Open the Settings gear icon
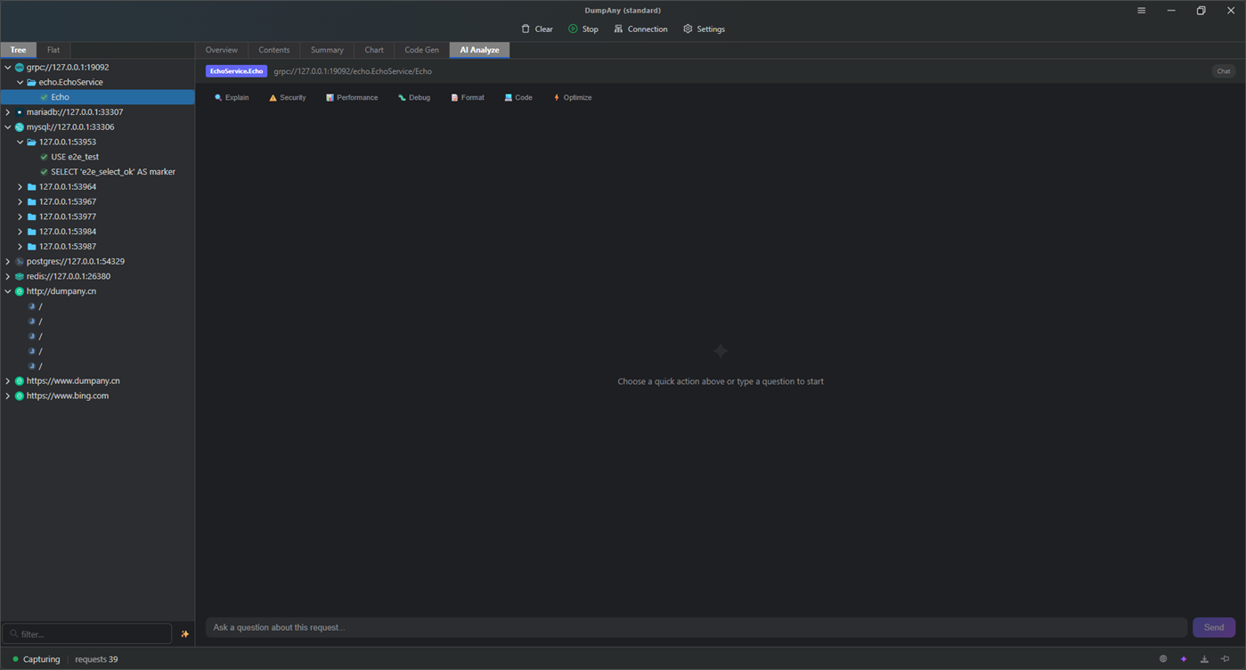 click(688, 29)
